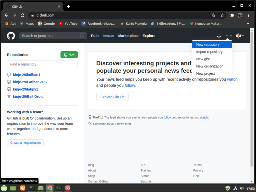The height and width of the screenshot is (192, 256).
Task: Open kinje-29/labpy1 repository
Action: [25, 89]
